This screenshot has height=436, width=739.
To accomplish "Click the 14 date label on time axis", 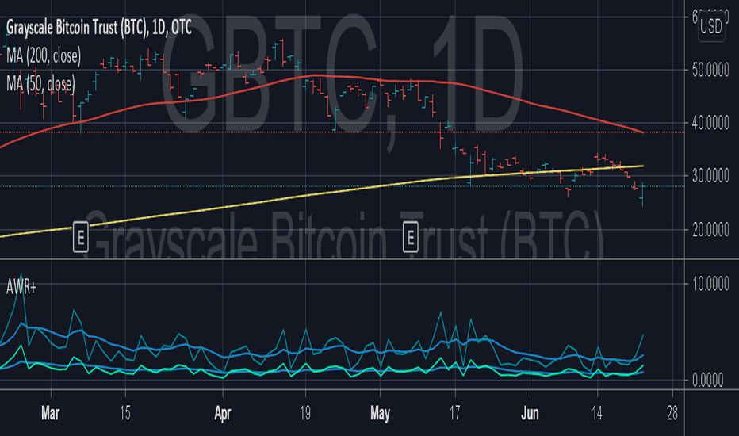I will click(597, 413).
